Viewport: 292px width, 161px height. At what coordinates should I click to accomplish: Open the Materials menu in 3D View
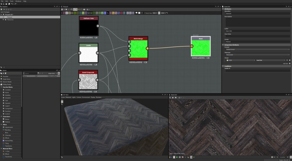[69, 97]
